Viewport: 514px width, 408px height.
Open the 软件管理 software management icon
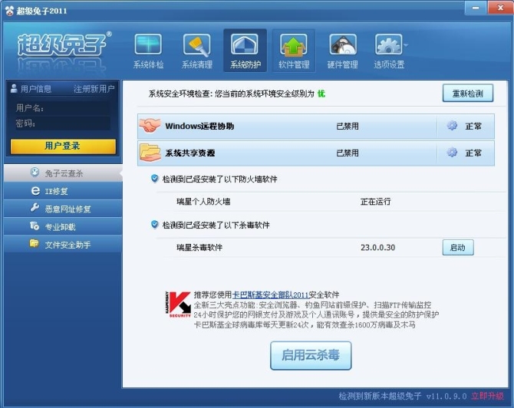(x=294, y=51)
